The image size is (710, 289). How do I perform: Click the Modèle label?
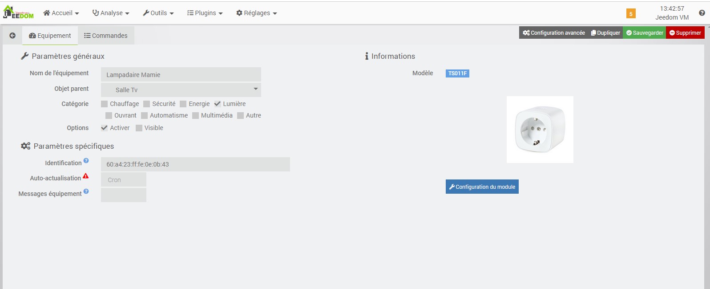tap(423, 73)
